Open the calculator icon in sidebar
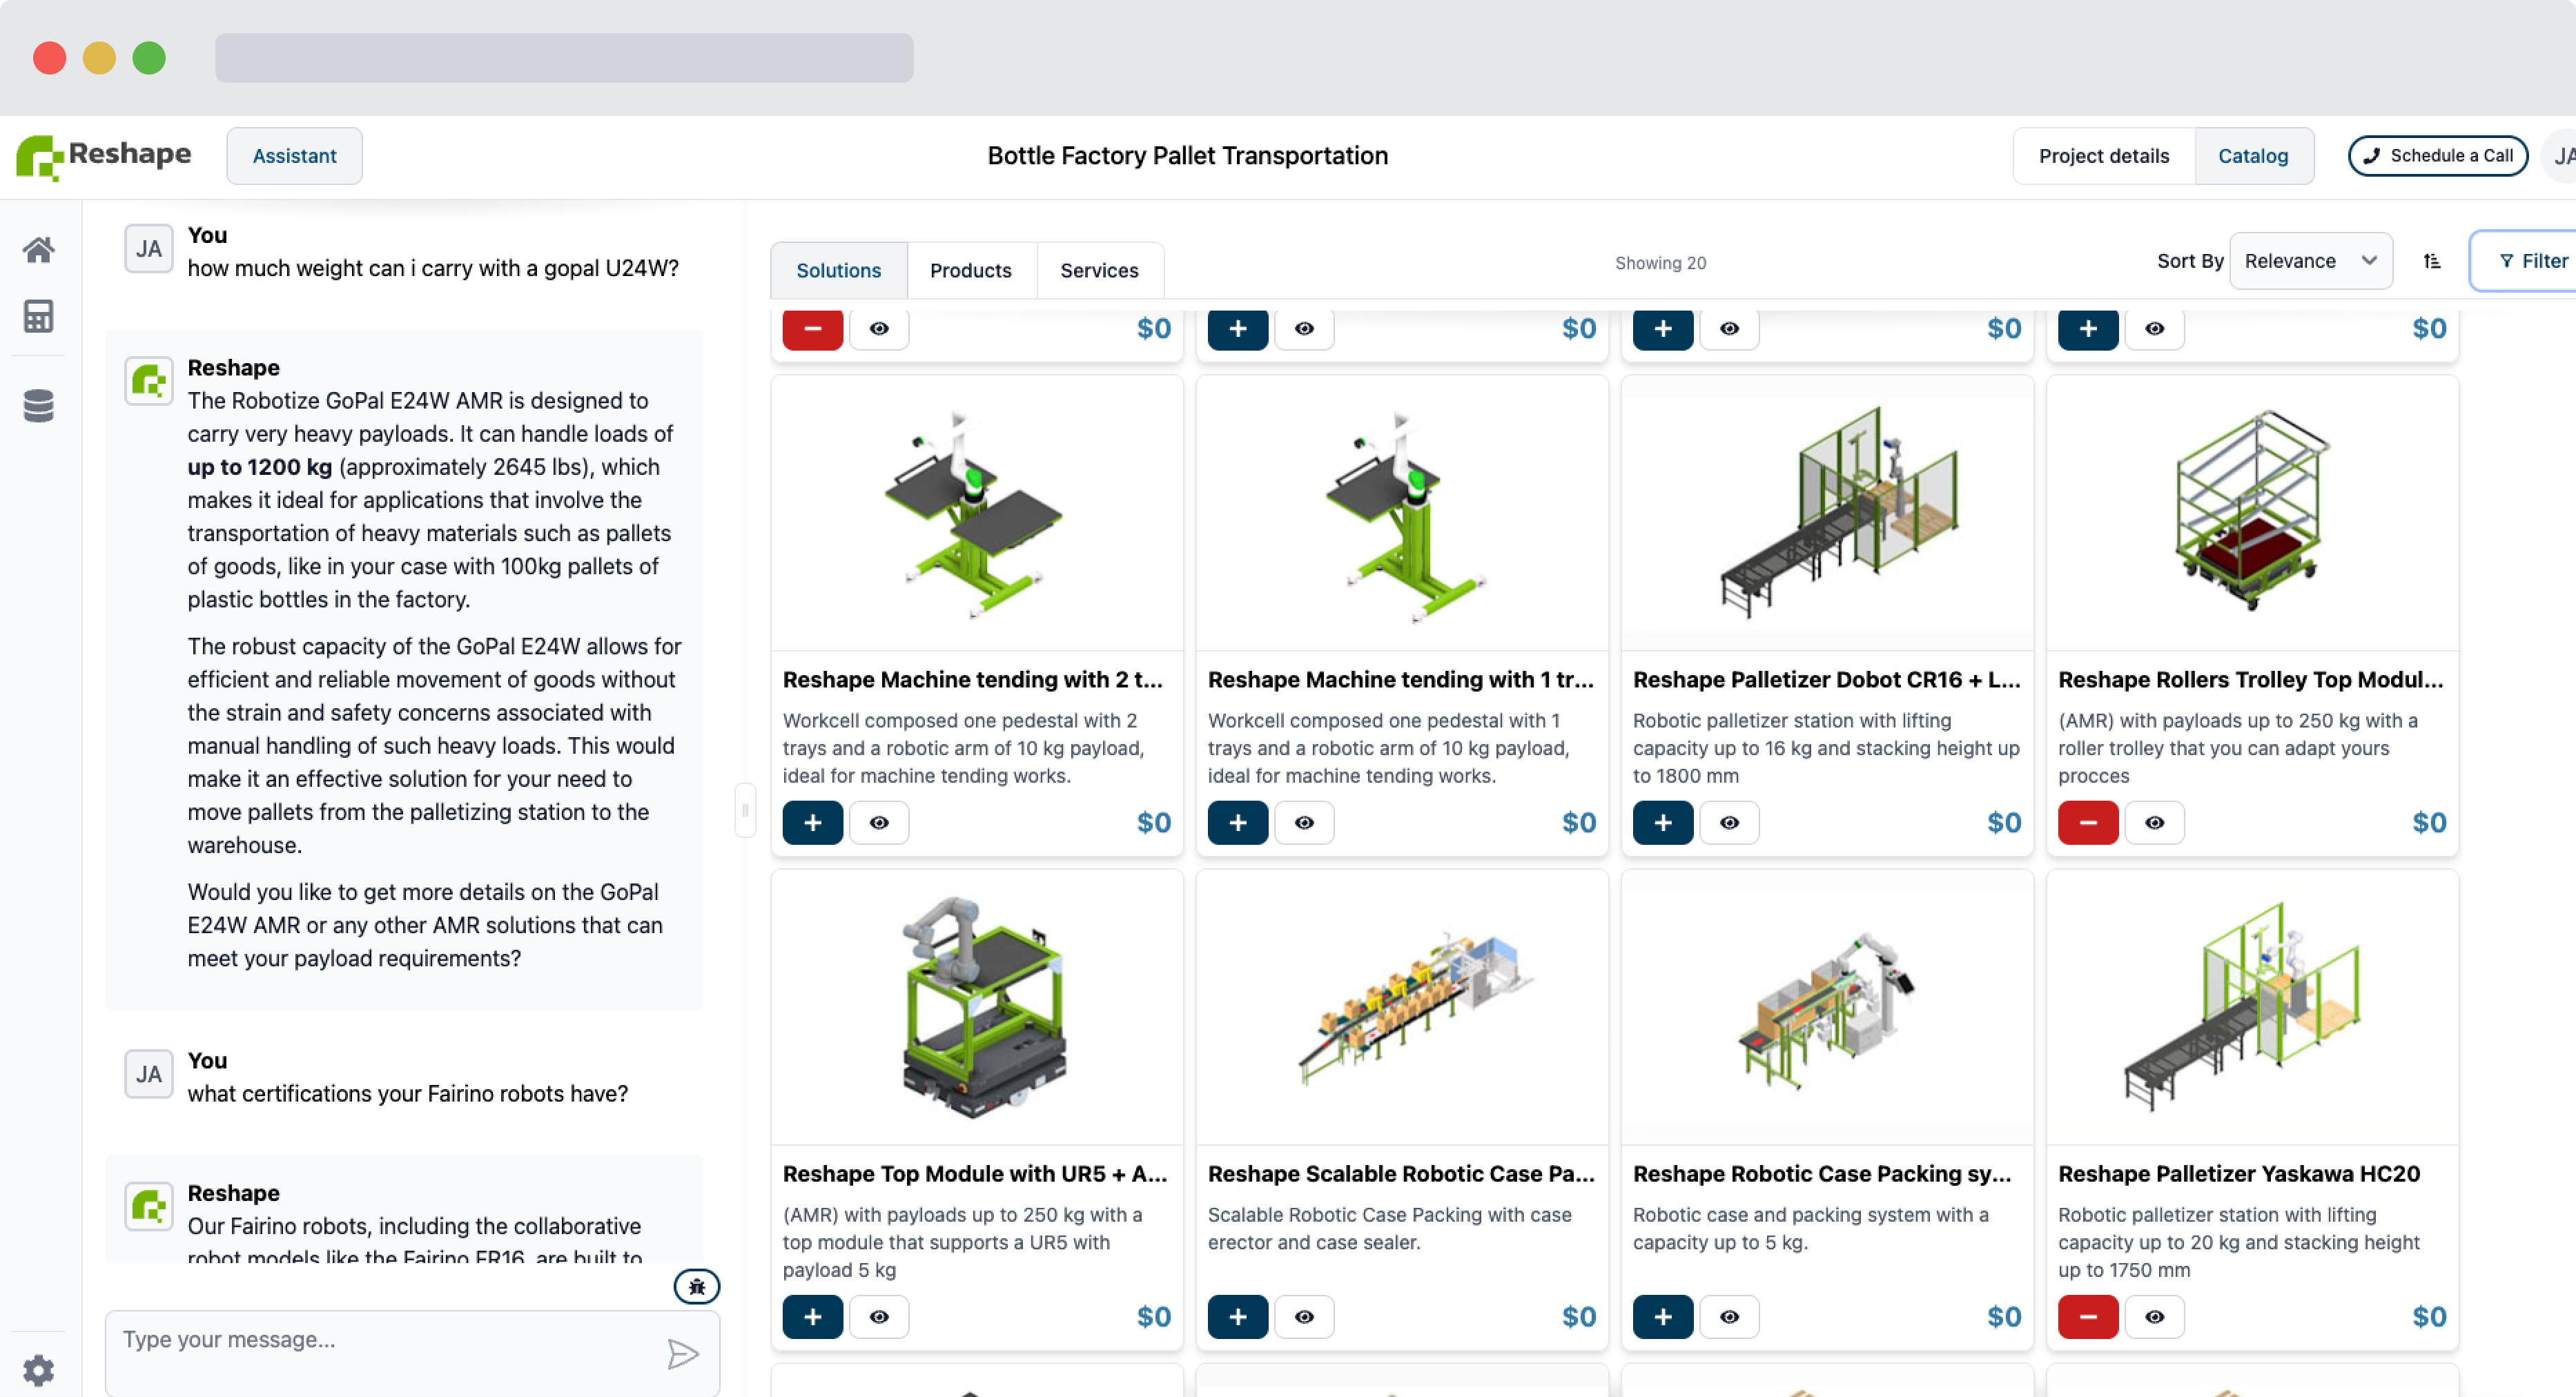This screenshot has width=2576, height=1397. pos(38,317)
